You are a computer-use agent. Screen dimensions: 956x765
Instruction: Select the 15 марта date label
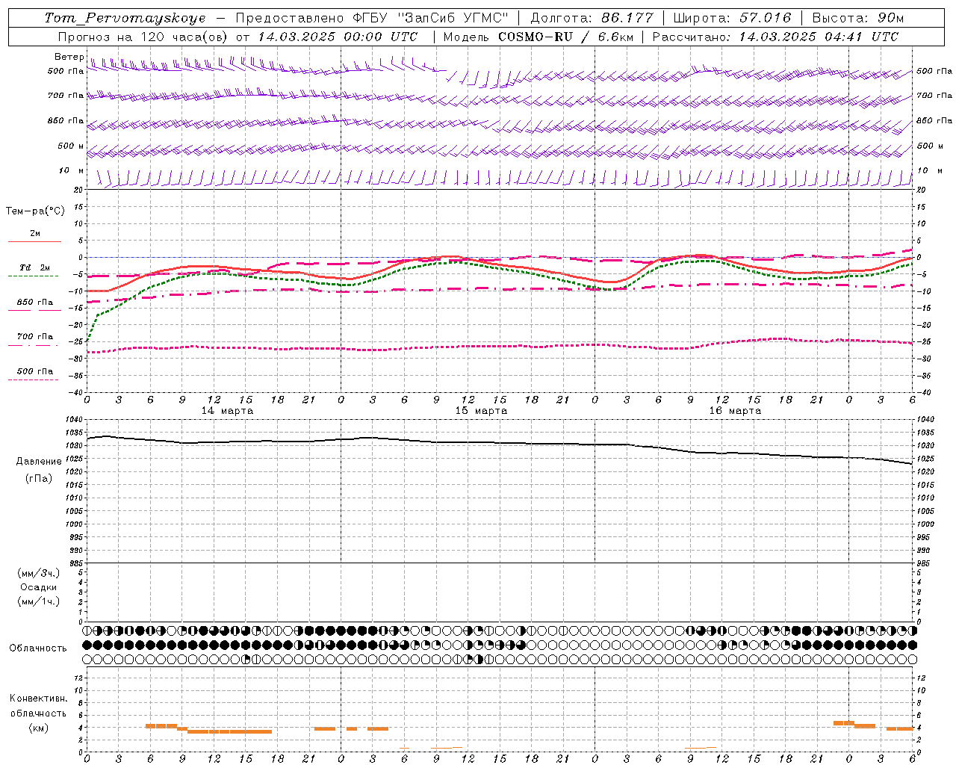481,411
